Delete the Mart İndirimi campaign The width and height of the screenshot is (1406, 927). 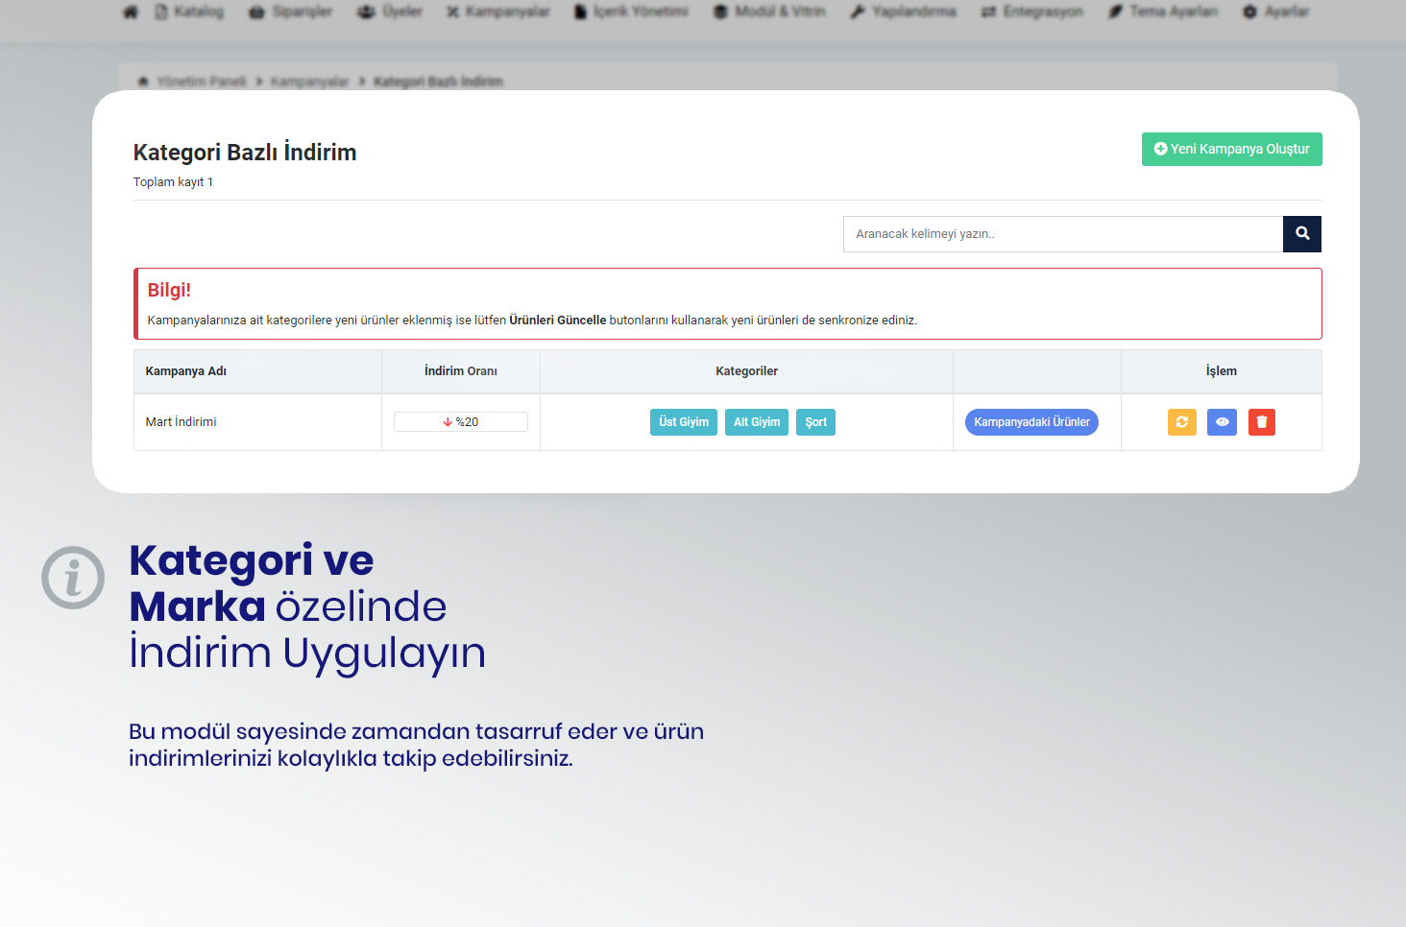coord(1262,422)
